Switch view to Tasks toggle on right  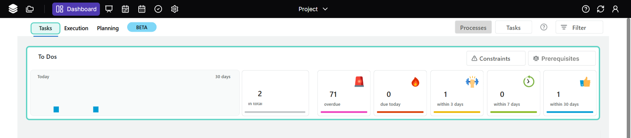[513, 28]
